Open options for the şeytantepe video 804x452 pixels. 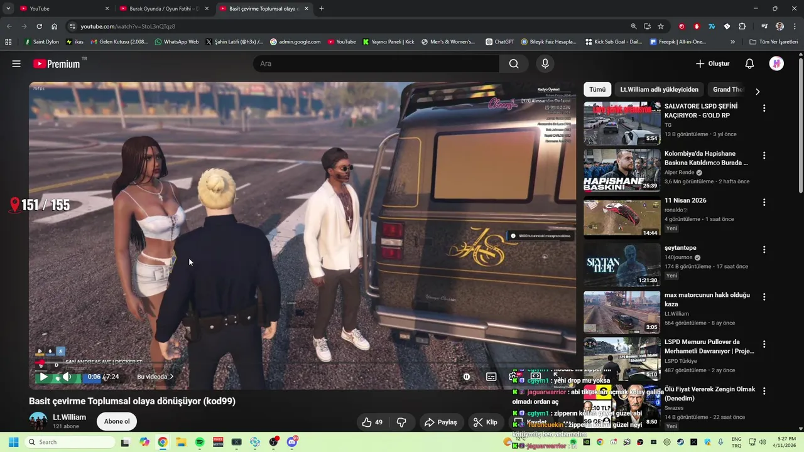[x=764, y=249]
